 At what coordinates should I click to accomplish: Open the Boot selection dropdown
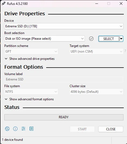(45, 39)
